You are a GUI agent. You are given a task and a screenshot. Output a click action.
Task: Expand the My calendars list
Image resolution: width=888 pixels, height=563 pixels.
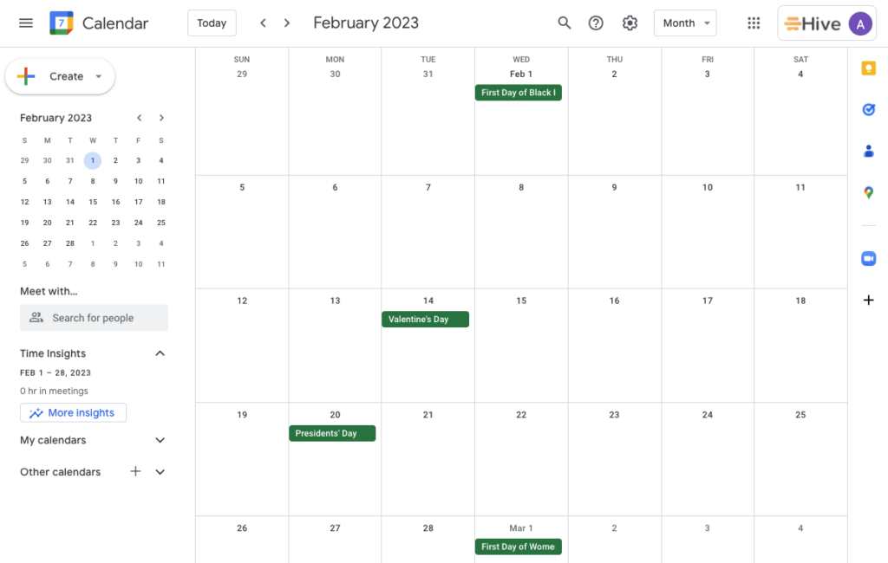[x=160, y=440]
